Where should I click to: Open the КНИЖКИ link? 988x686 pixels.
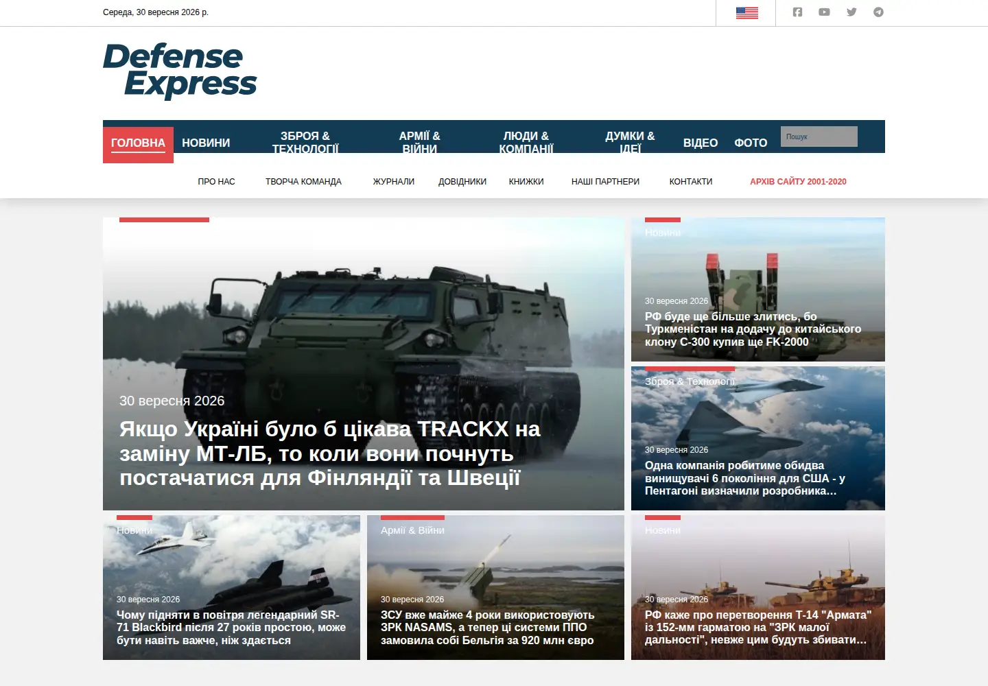tap(526, 182)
